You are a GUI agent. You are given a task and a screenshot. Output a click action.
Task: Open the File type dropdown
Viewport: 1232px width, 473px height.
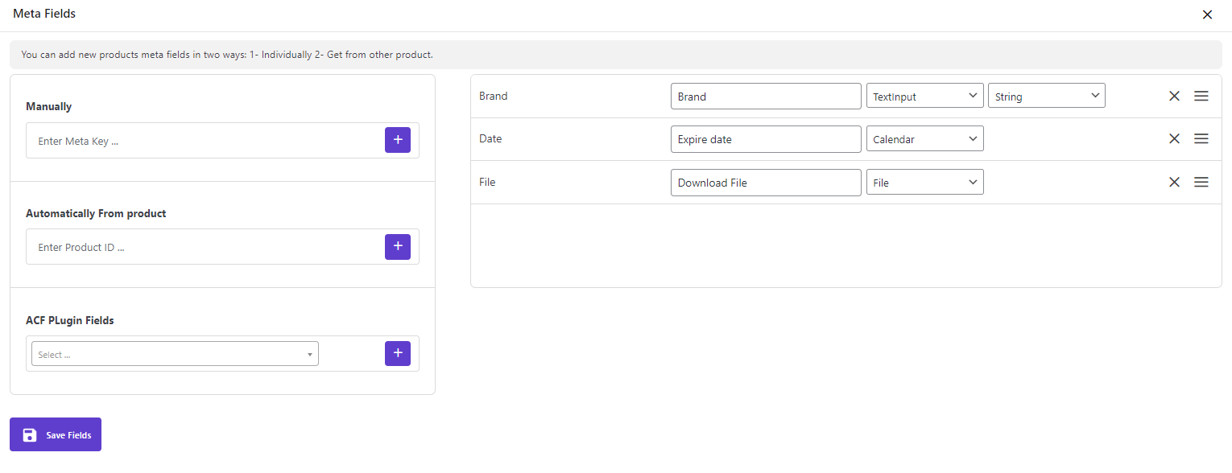(924, 182)
